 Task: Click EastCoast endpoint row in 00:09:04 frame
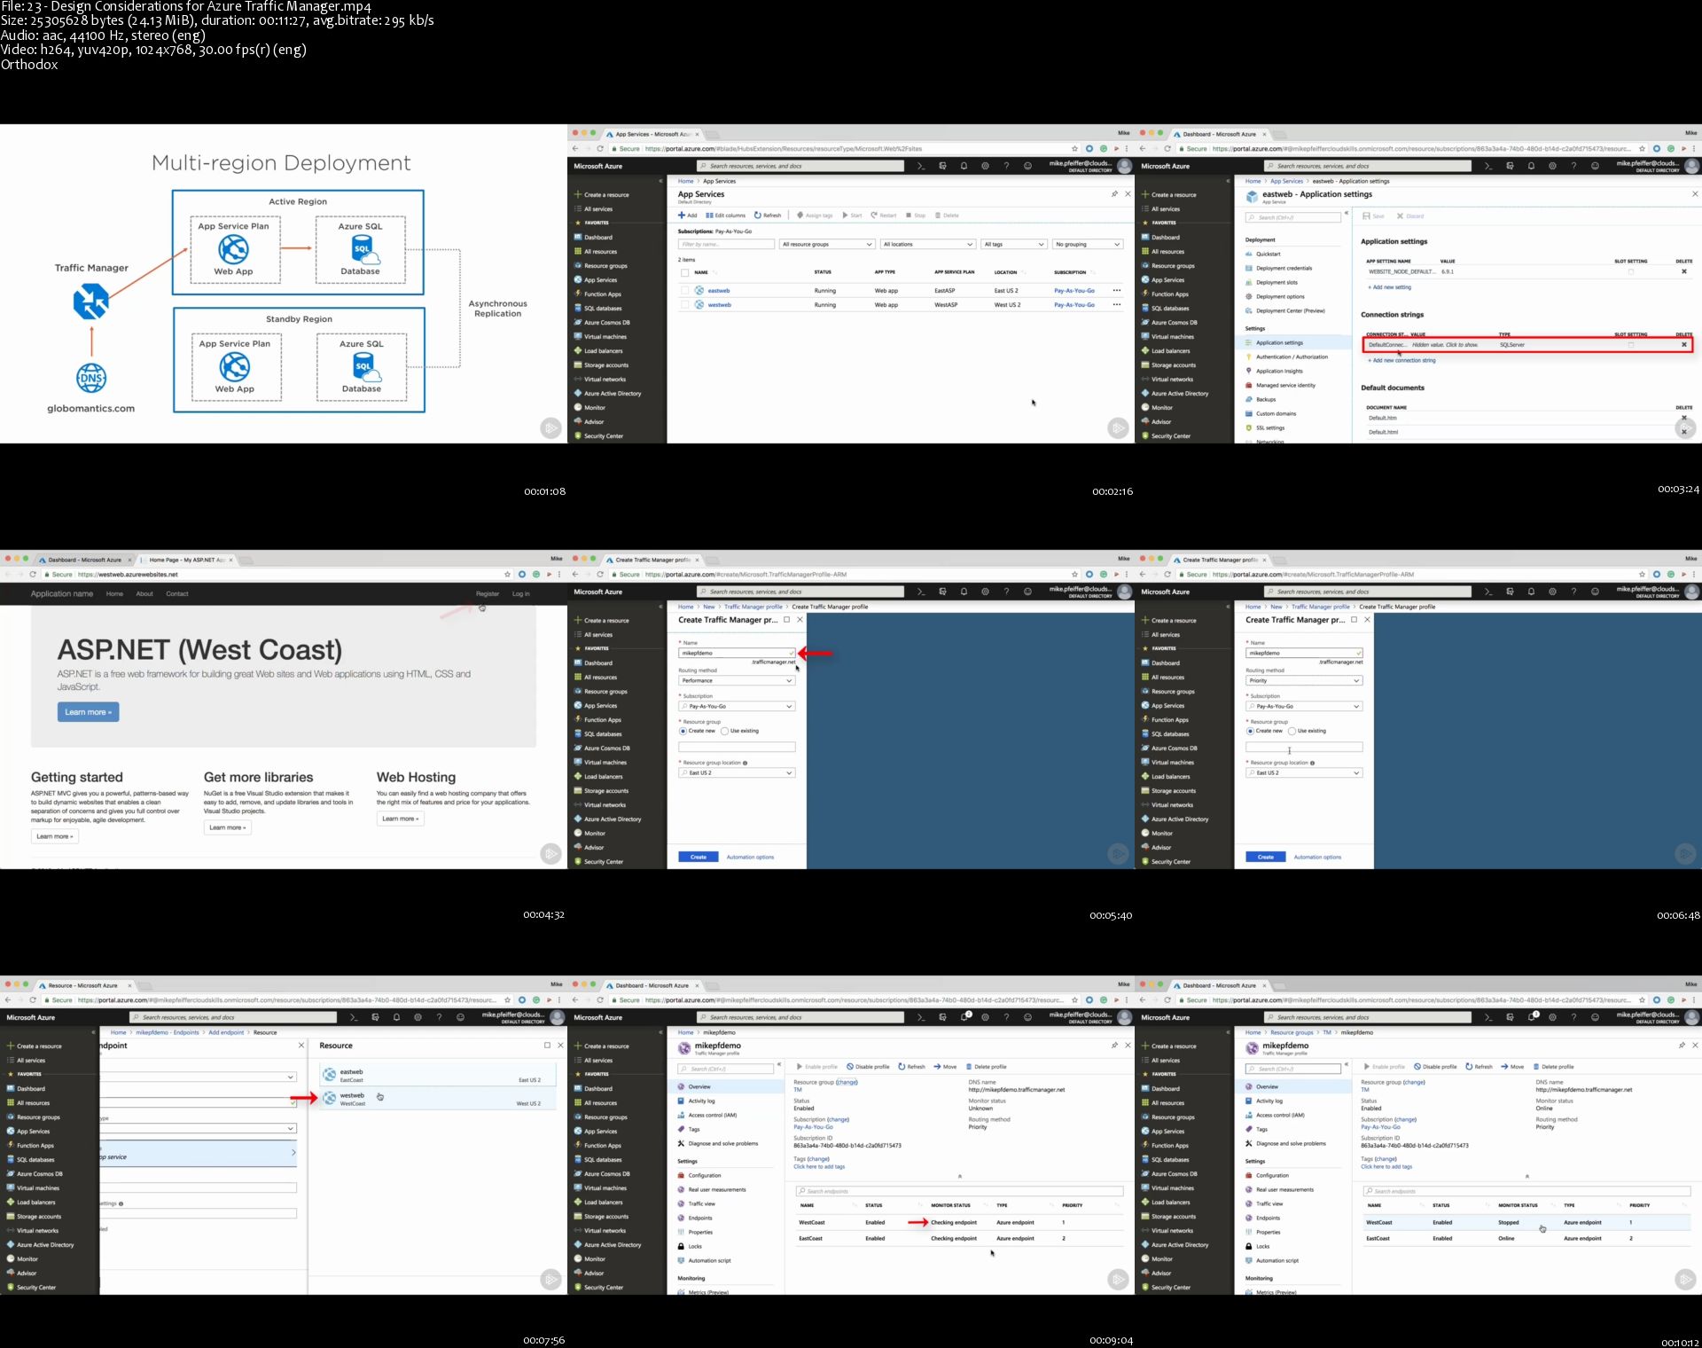click(x=958, y=1239)
